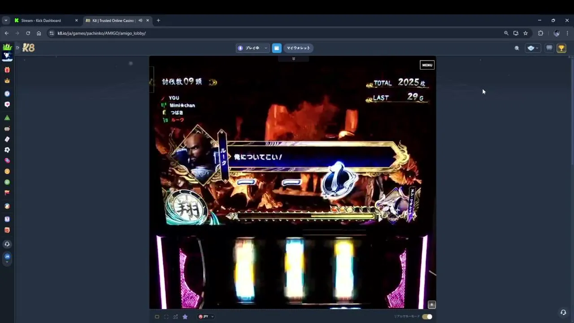
Task: Open the headset help button at bottom right
Action: click(x=563, y=312)
